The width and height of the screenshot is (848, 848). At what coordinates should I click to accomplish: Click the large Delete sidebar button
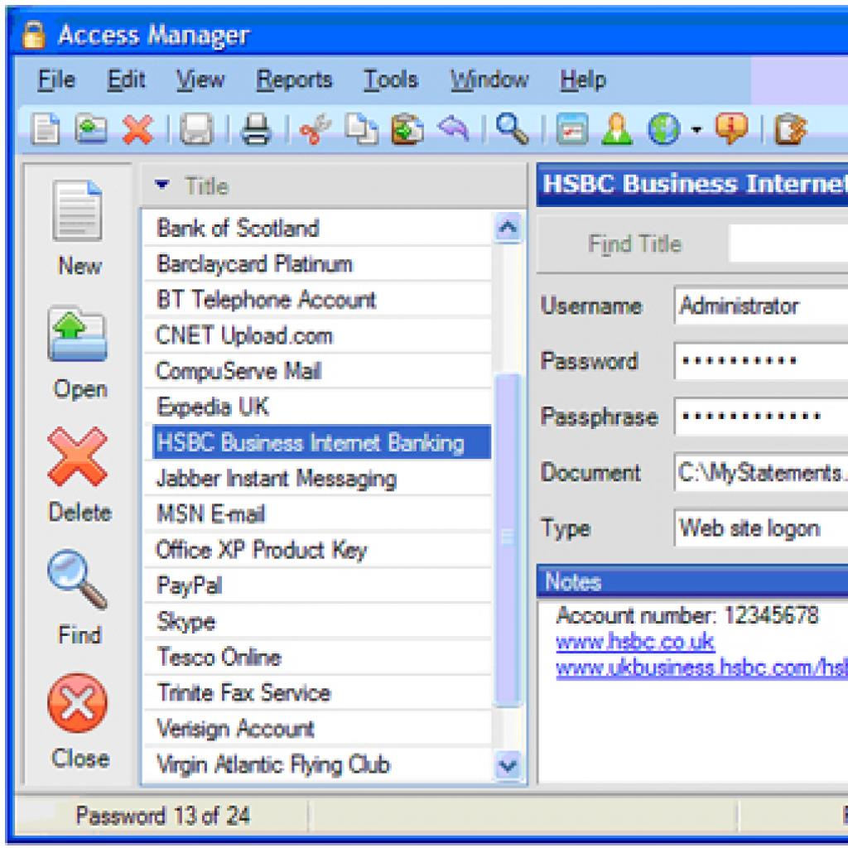click(79, 475)
